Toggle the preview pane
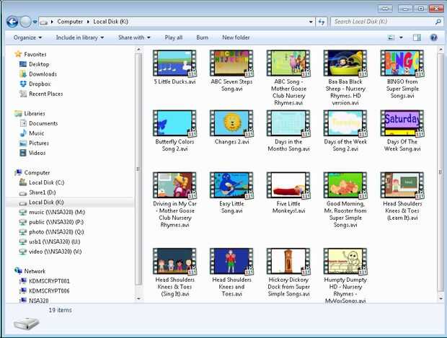Viewport: 447px width, 338px height. coord(417,37)
